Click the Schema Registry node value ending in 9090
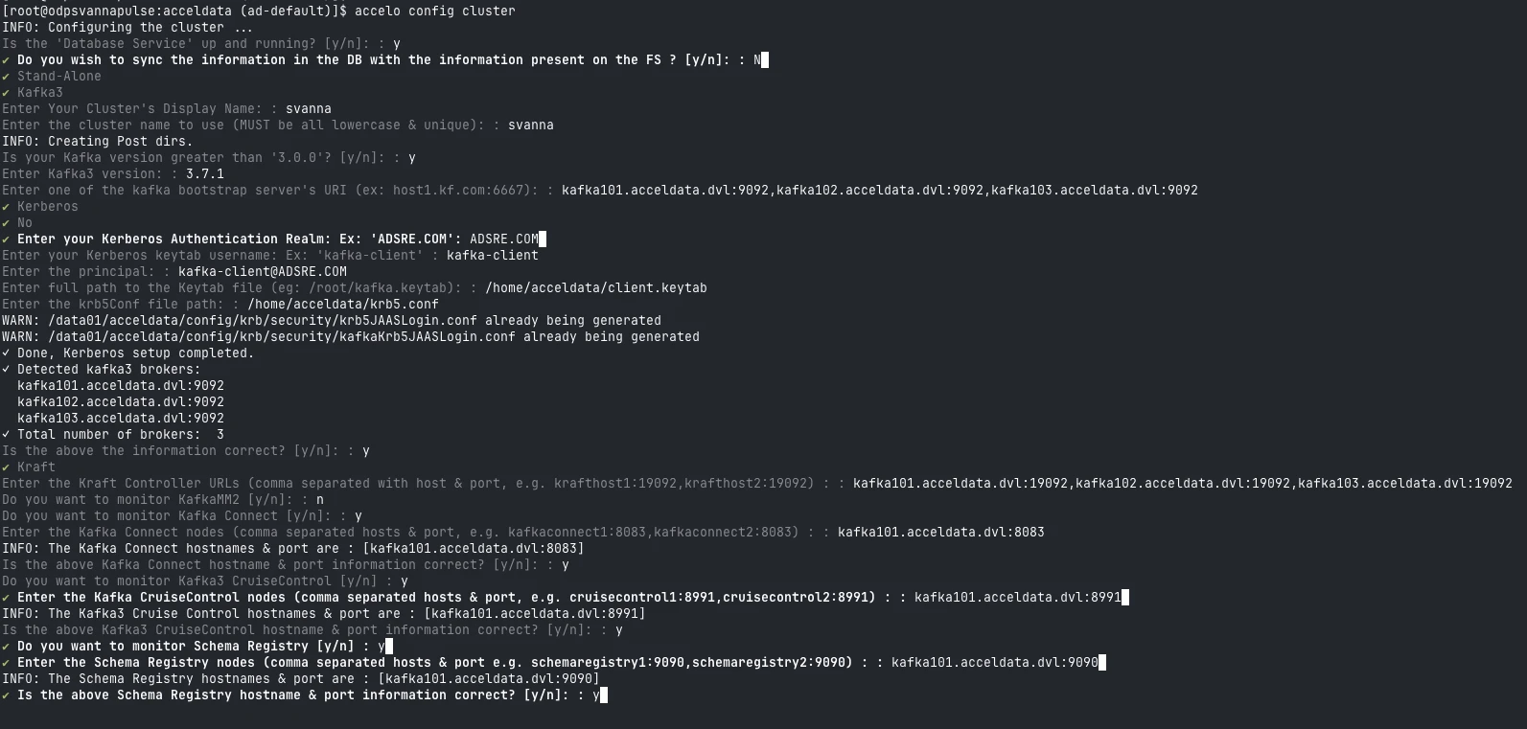This screenshot has width=1527, height=729. [x=994, y=663]
